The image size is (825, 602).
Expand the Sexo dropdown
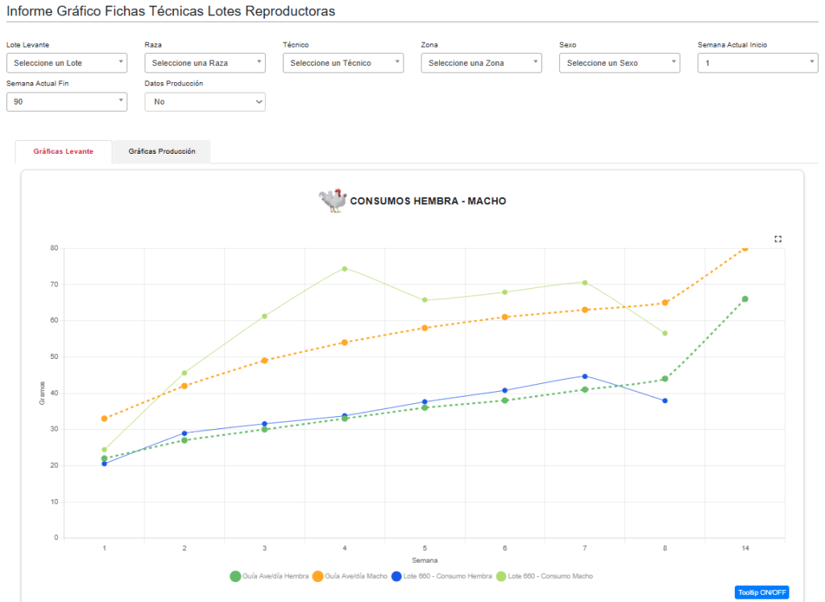click(x=620, y=63)
